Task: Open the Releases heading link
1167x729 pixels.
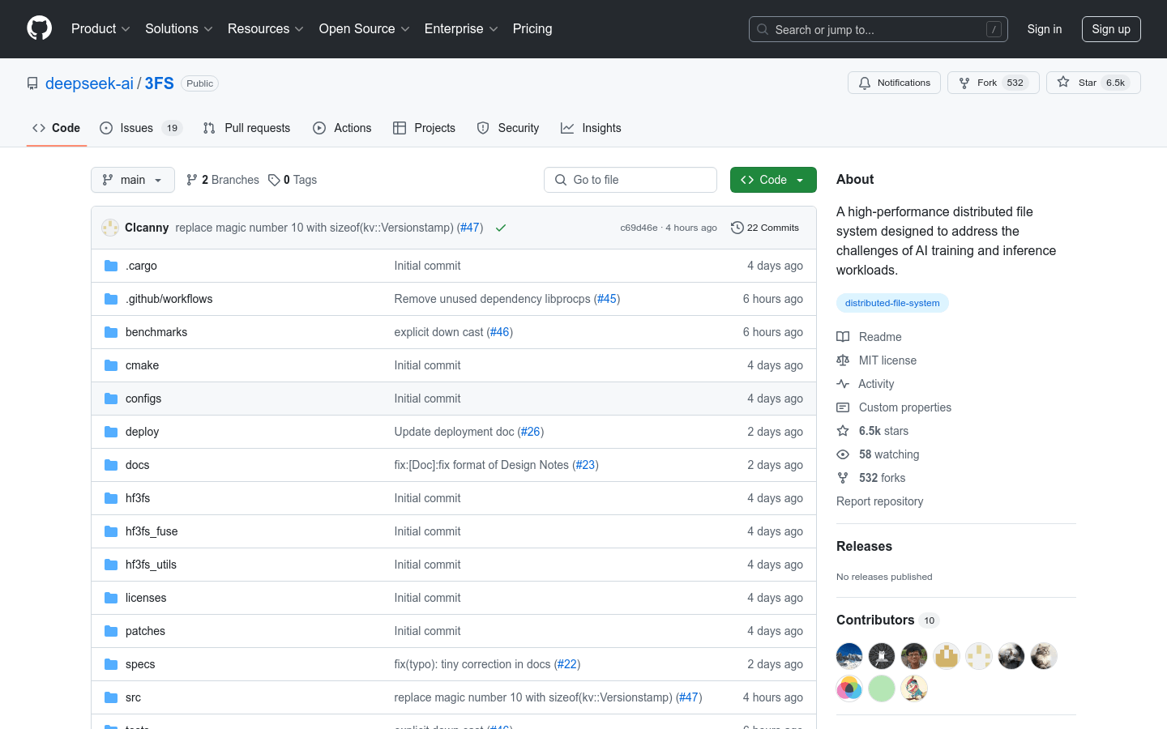Action: (x=864, y=547)
